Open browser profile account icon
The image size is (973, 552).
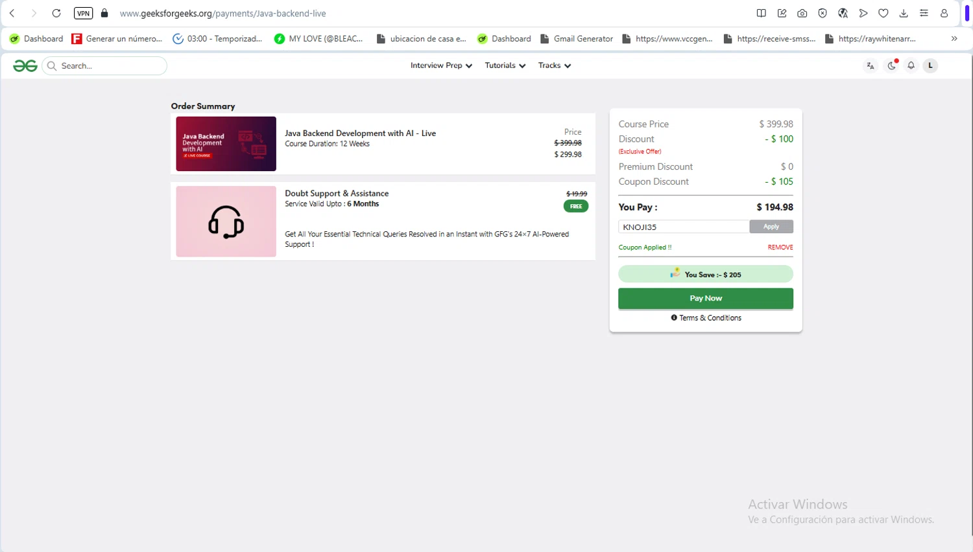coord(944,13)
